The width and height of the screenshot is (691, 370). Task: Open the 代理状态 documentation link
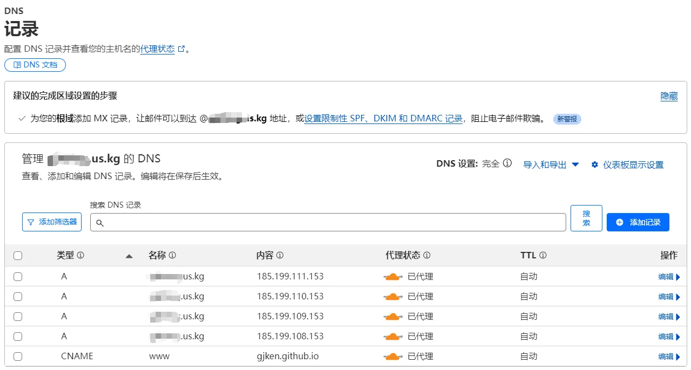[x=158, y=49]
